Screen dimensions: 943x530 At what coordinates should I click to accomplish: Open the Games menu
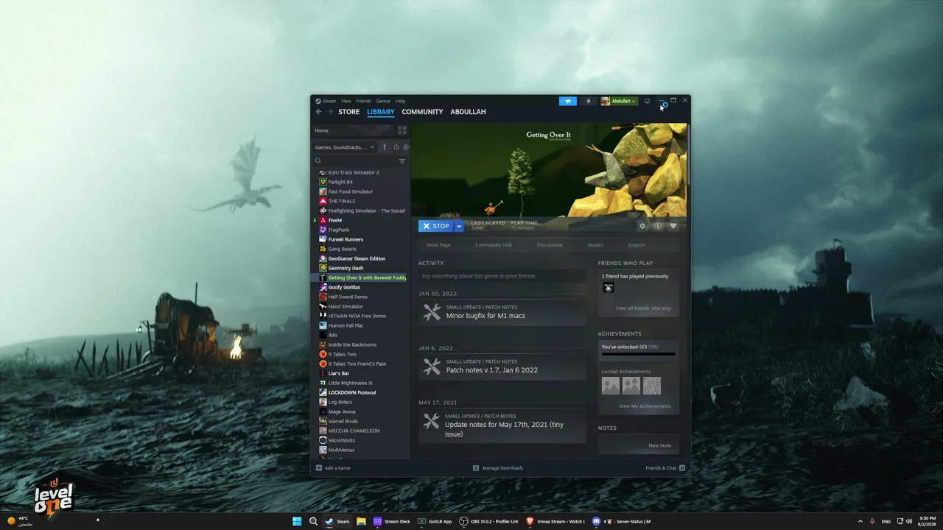tap(383, 101)
